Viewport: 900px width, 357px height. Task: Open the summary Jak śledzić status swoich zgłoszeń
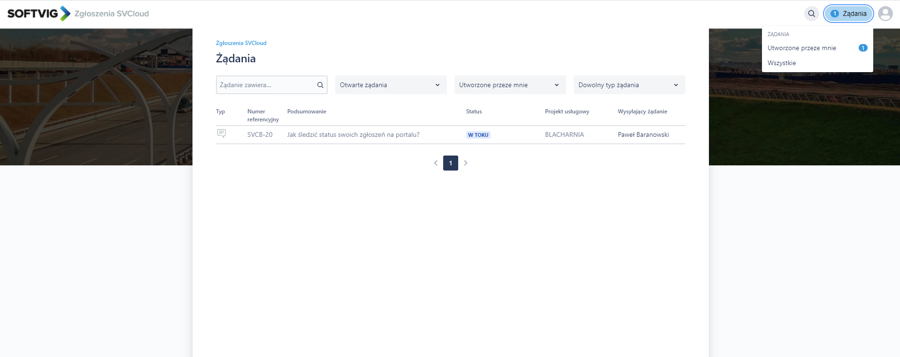click(x=353, y=134)
